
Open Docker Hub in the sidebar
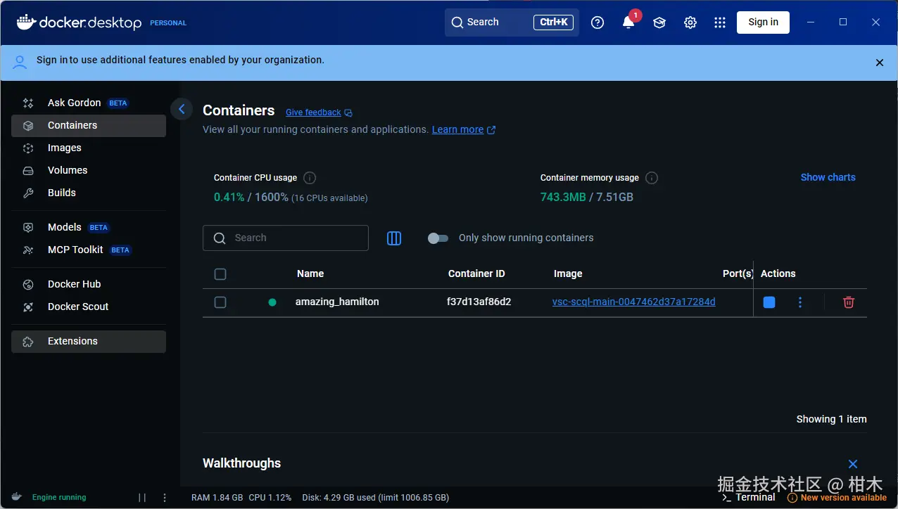pyautogui.click(x=89, y=284)
